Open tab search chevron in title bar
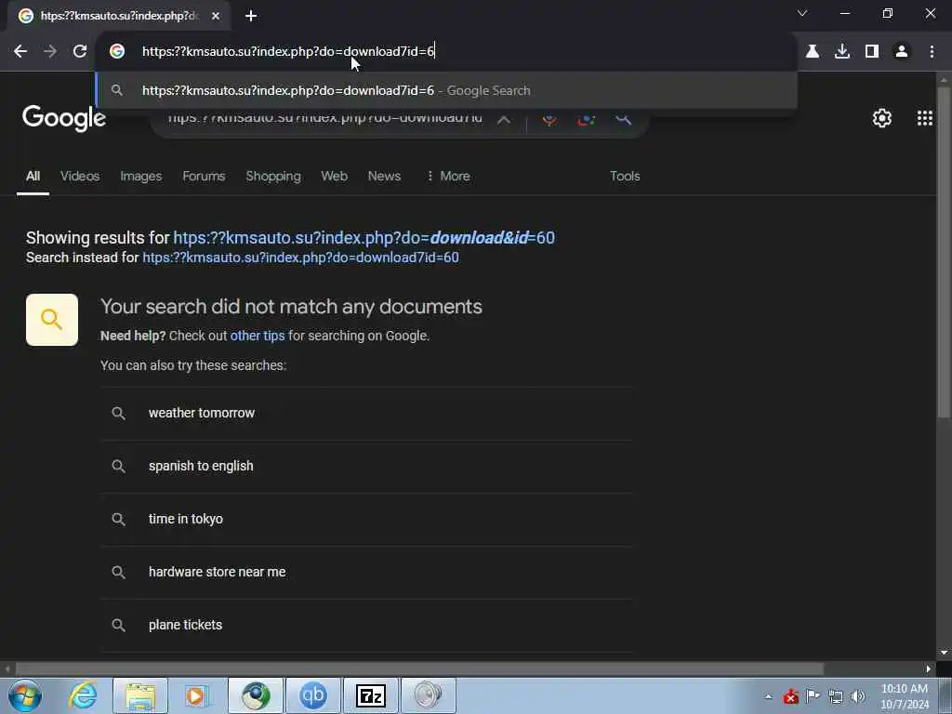Screen dimensions: 952x714 click(802, 13)
